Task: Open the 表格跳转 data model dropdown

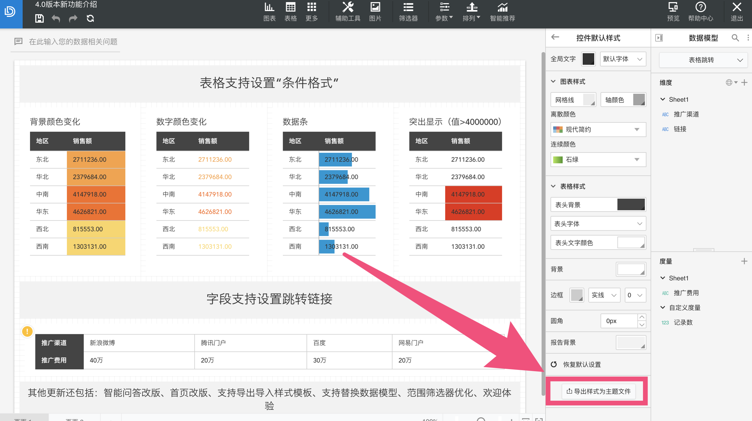Action: 703,60
